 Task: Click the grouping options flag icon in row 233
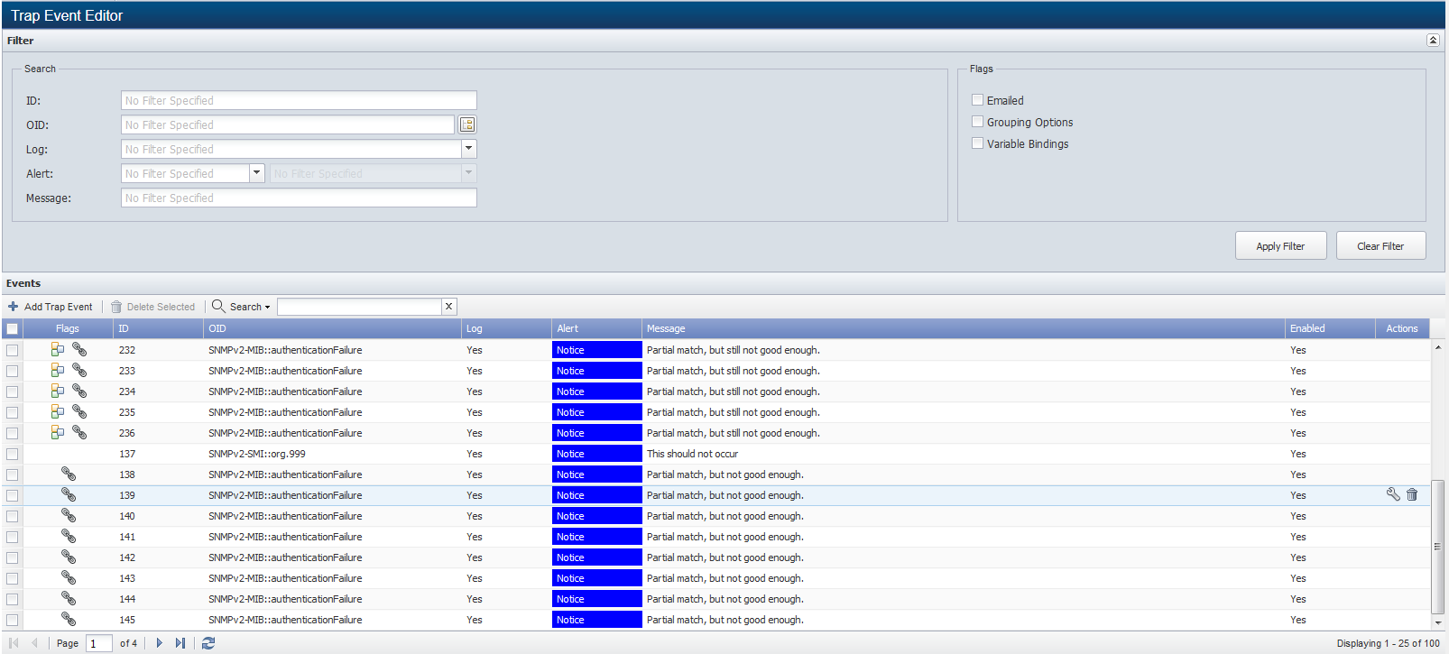tap(58, 370)
